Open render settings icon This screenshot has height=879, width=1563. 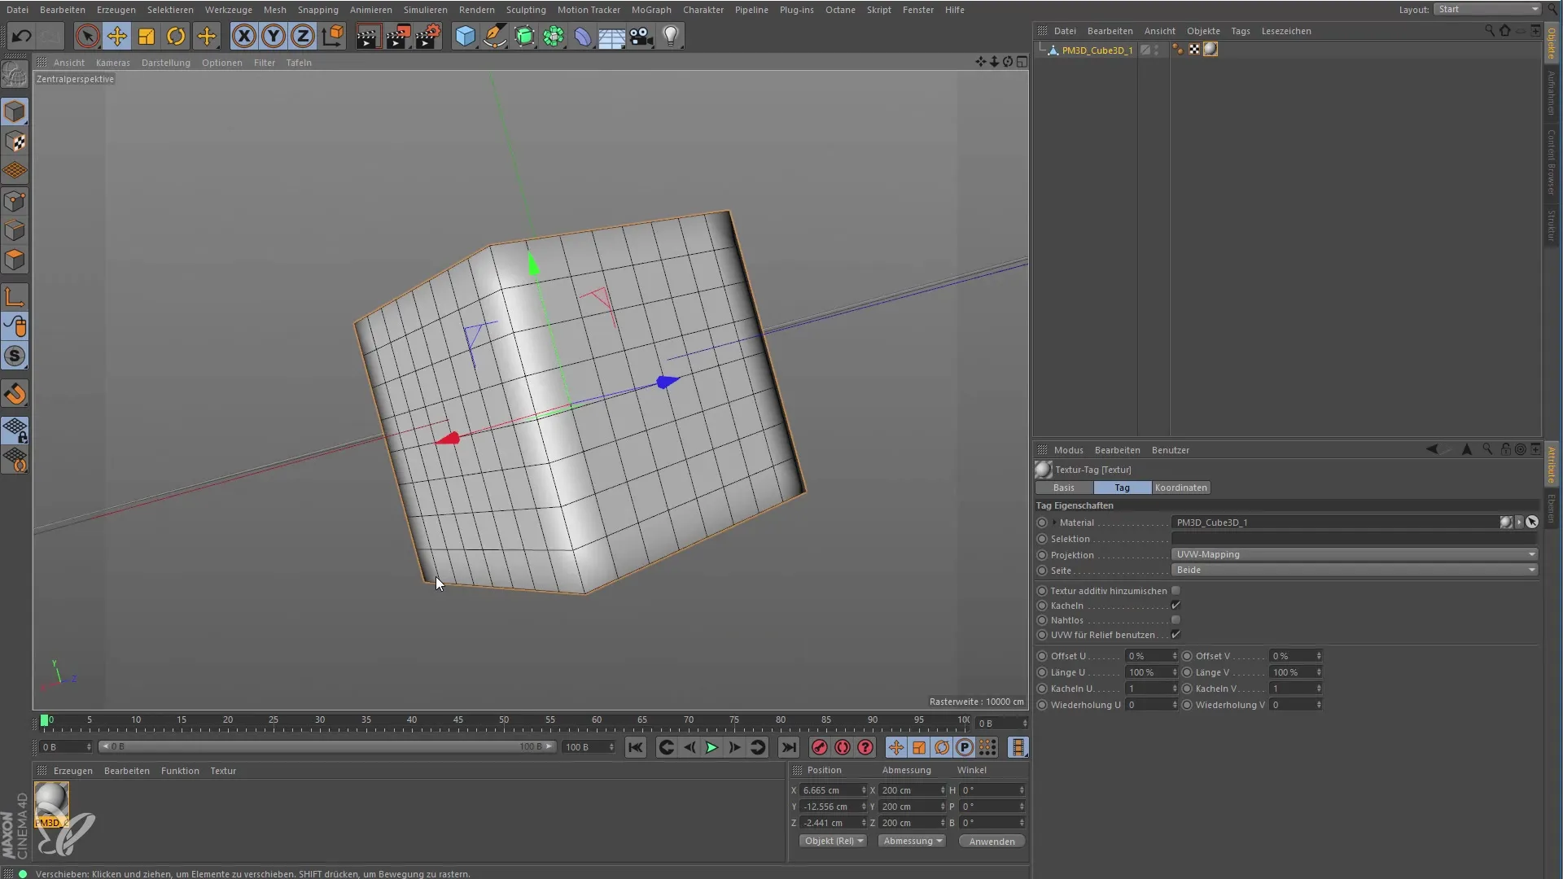tap(428, 36)
